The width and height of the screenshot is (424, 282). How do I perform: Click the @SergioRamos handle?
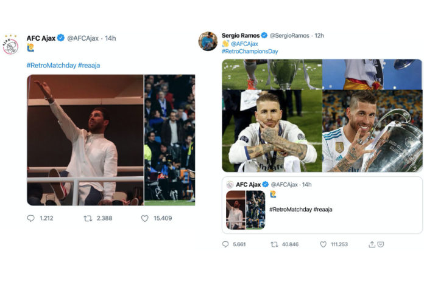[x=289, y=35]
